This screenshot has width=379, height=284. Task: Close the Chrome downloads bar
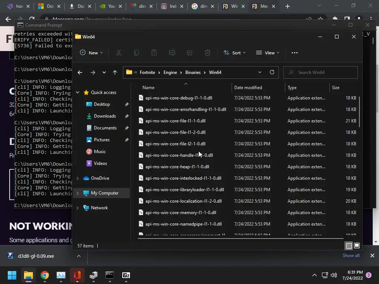(x=372, y=256)
